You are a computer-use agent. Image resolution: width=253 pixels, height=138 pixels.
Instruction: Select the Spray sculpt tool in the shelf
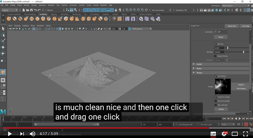[x=49, y=19]
